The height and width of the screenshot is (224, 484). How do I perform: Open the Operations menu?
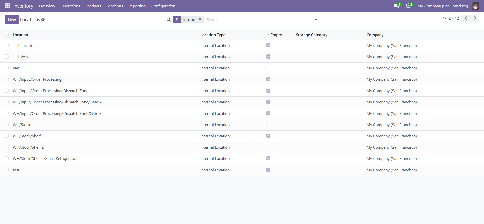[70, 6]
